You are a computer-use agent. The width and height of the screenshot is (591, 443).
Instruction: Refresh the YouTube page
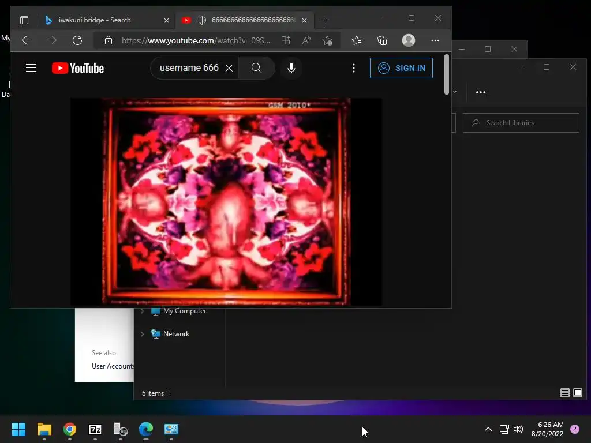pyautogui.click(x=77, y=40)
